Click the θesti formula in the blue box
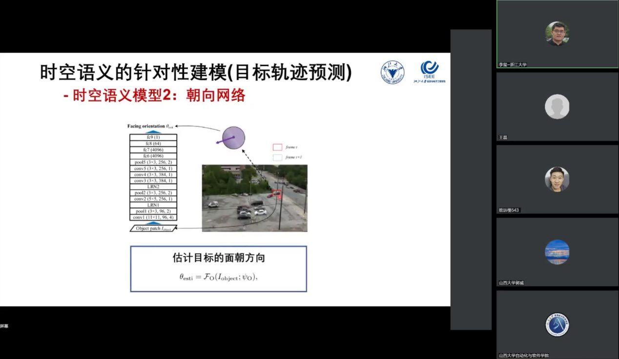Image resolution: width=619 pixels, height=359 pixels. (x=218, y=277)
